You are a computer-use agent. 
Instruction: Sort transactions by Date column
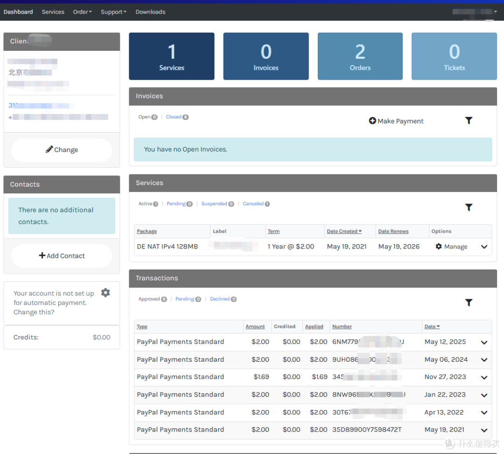pos(432,327)
